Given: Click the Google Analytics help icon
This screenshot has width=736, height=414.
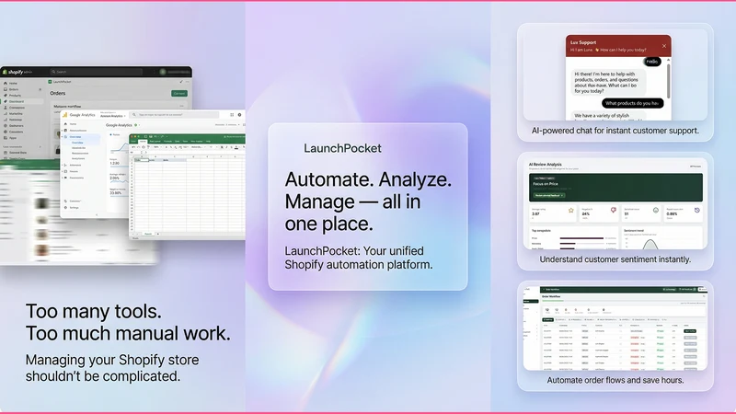Looking at the screenshot, I should pos(239,114).
